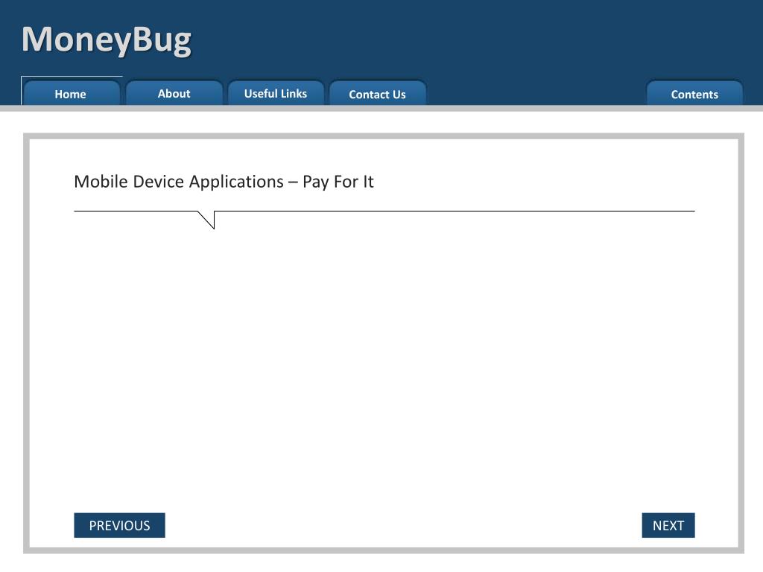Click the MoneyBug logo title

(x=107, y=40)
